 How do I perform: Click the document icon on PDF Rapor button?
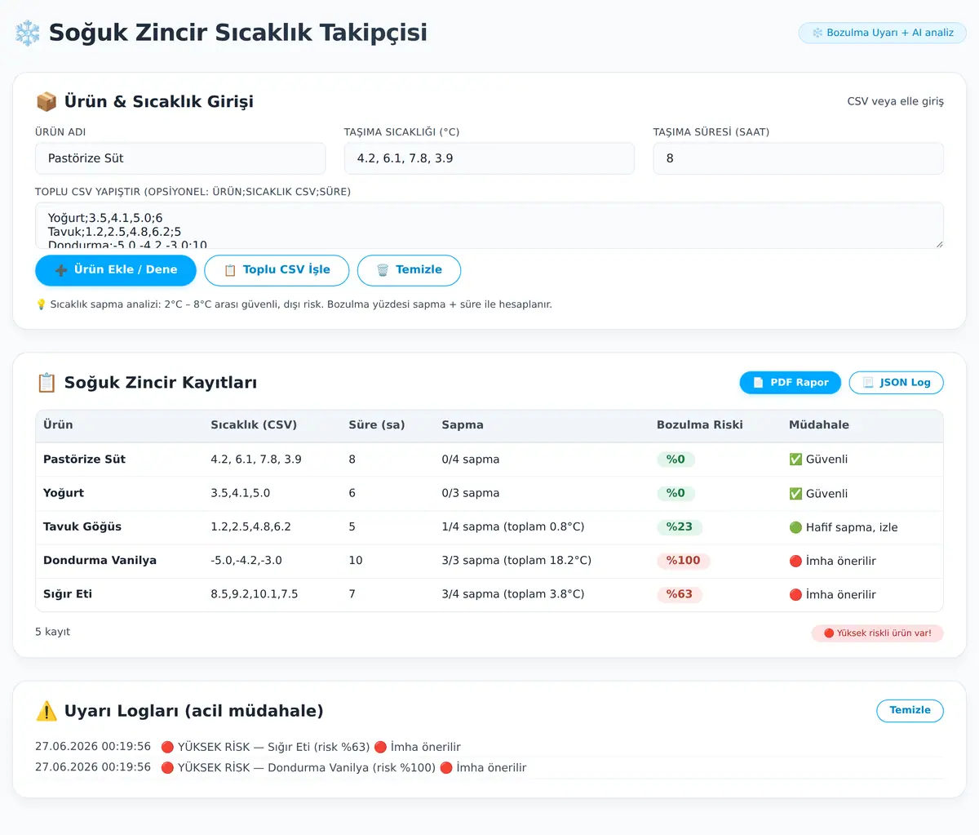pos(758,383)
